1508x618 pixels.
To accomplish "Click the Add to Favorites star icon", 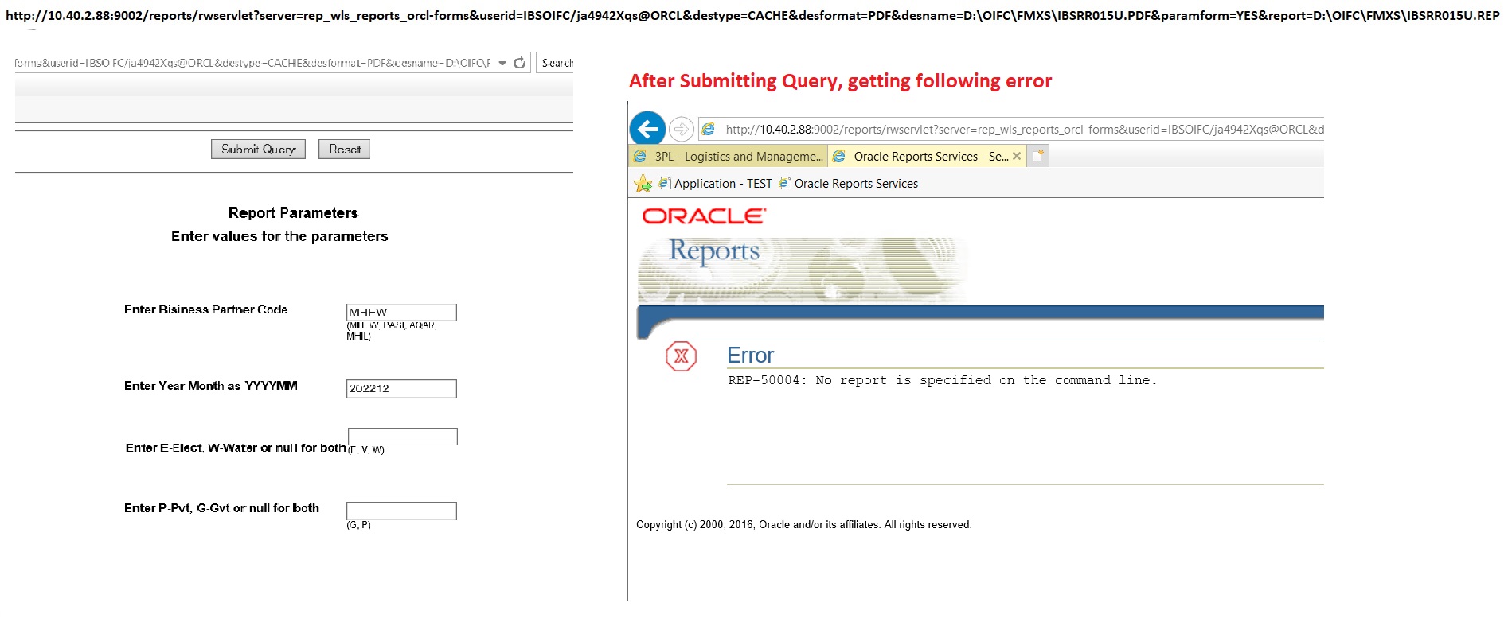I will point(643,184).
